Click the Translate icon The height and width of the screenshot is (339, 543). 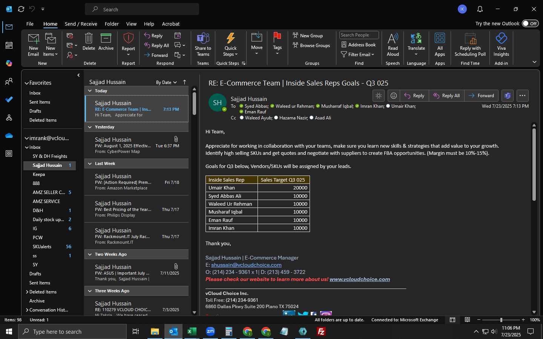point(416,38)
